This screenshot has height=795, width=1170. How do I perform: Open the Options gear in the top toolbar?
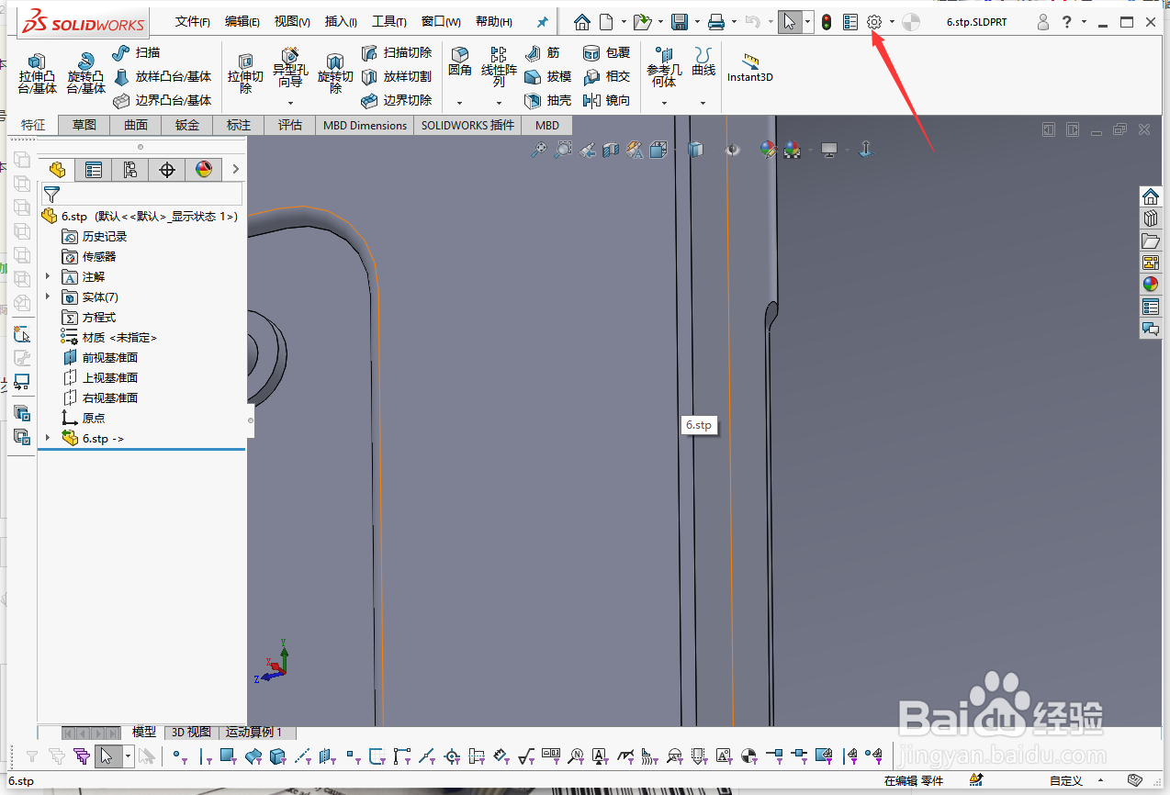874,22
